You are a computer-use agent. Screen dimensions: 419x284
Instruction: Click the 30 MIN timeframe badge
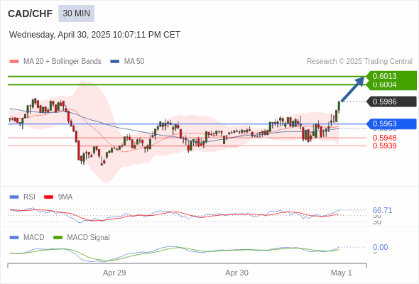[x=77, y=13]
